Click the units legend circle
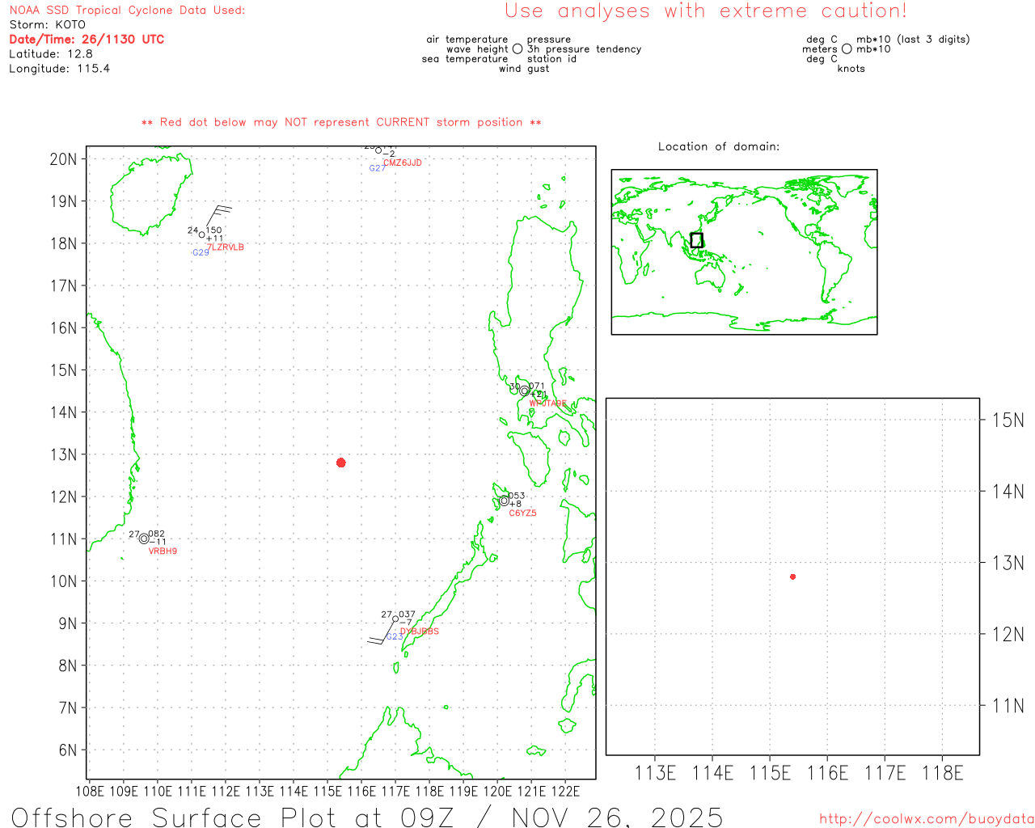This screenshot has width=1035, height=828. (847, 49)
